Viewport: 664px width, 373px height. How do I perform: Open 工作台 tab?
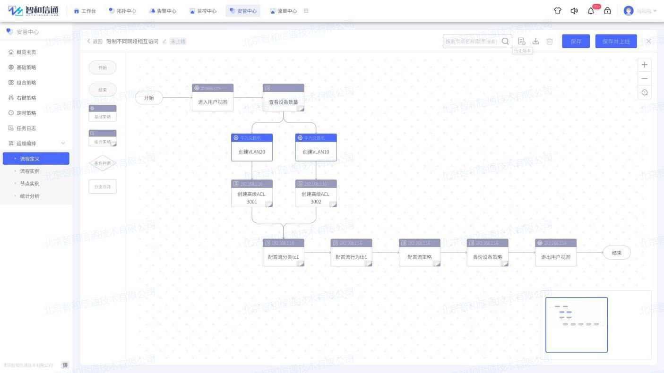(85, 11)
